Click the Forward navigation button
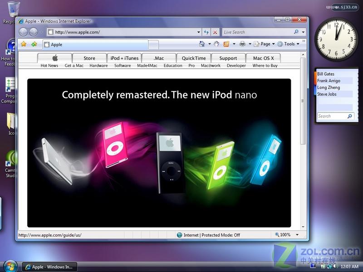Screen dimensions: 363x272 (34, 32)
